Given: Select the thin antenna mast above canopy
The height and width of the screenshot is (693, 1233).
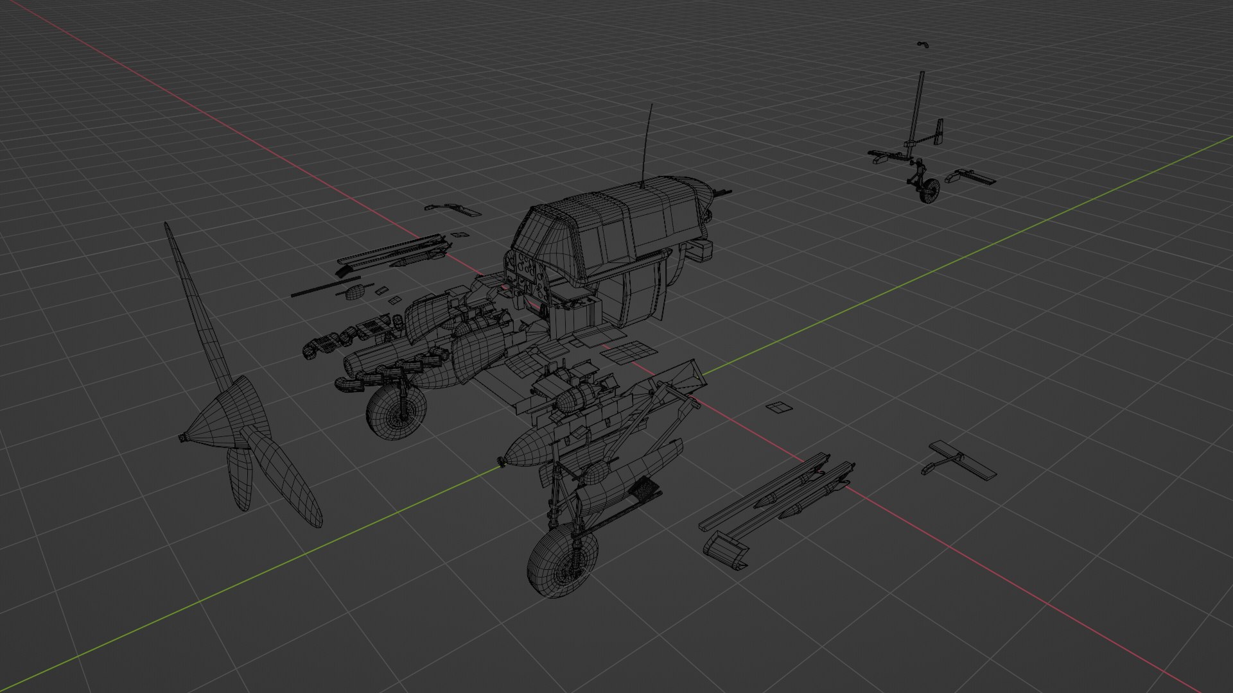Looking at the screenshot, I should pyautogui.click(x=647, y=145).
